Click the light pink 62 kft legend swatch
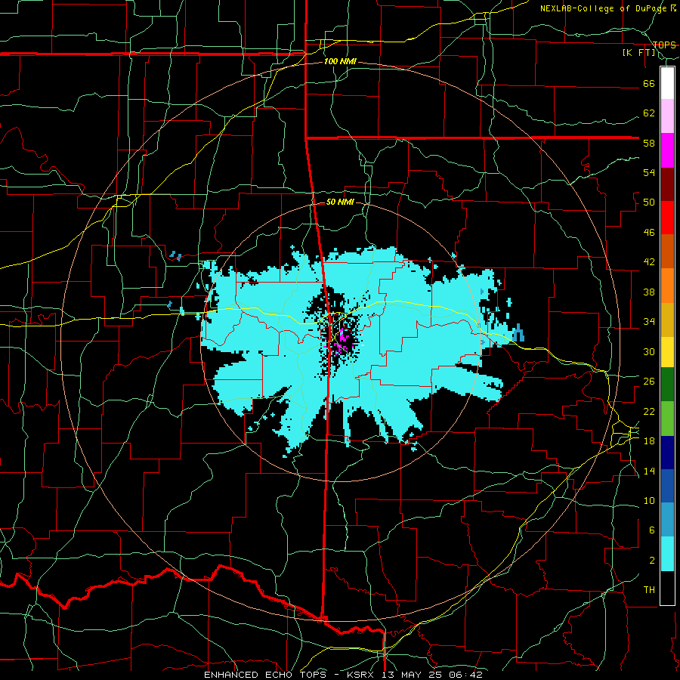The width and height of the screenshot is (680, 680). click(x=667, y=116)
